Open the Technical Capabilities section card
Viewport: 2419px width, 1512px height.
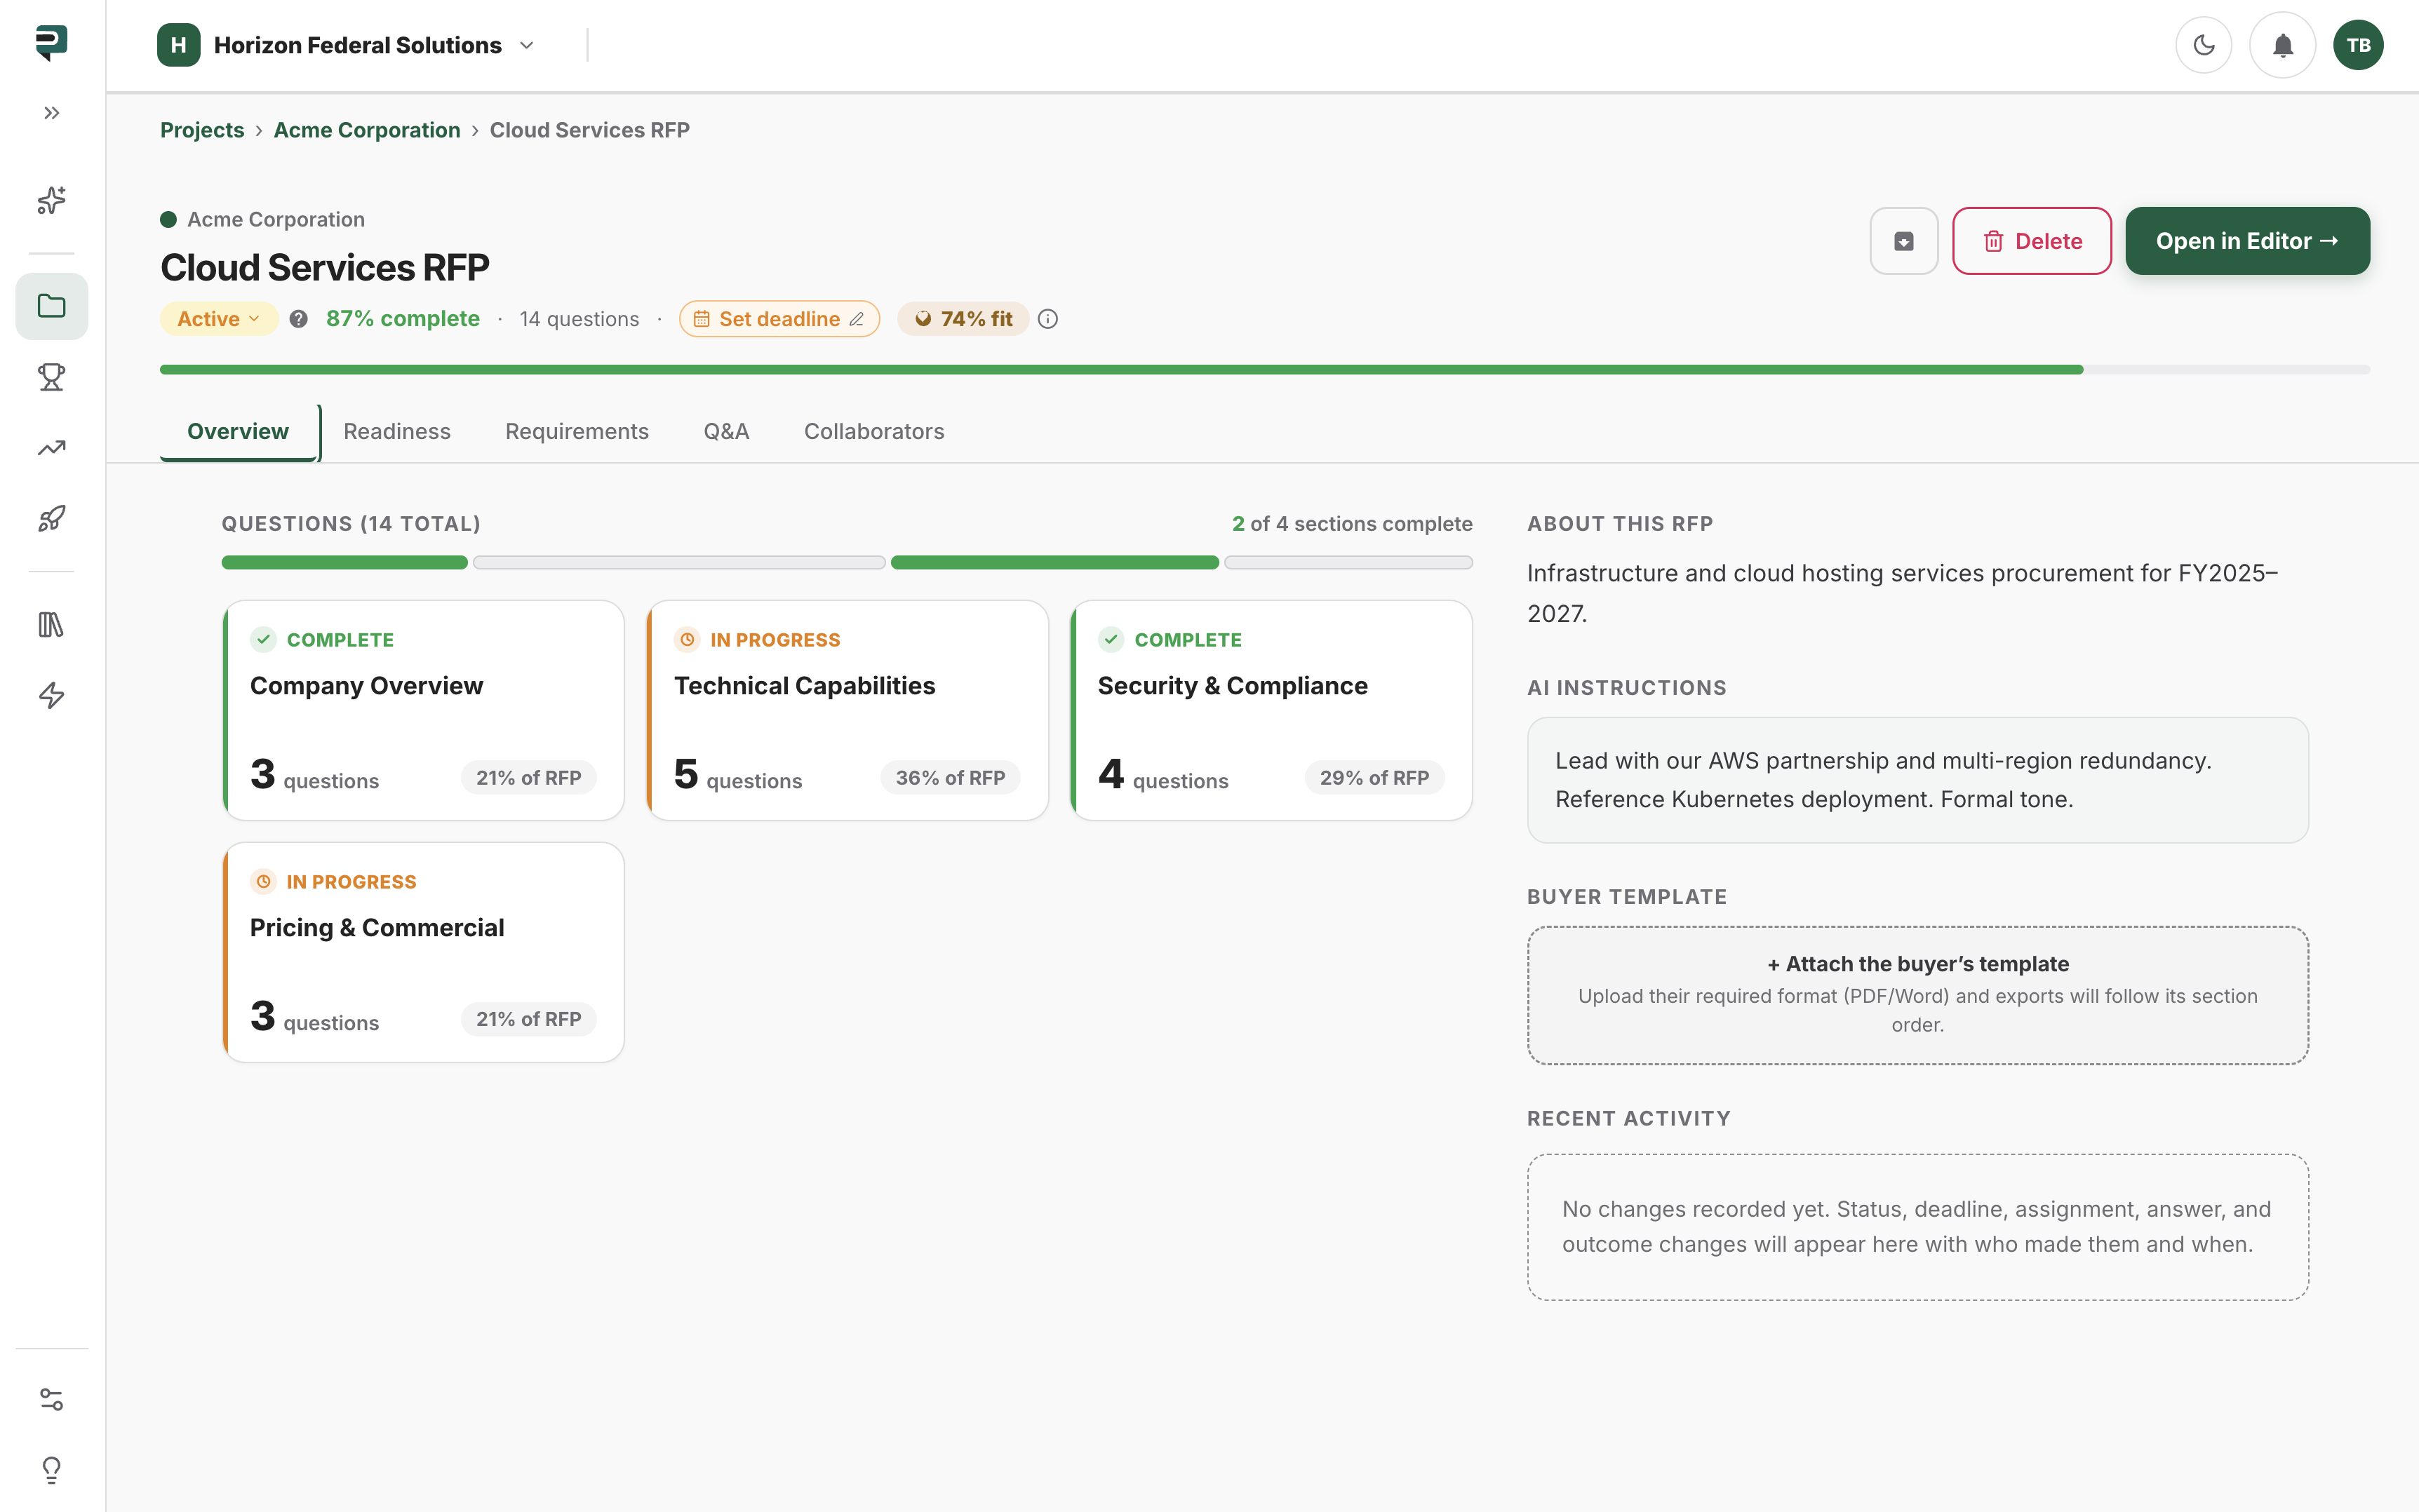coord(848,710)
